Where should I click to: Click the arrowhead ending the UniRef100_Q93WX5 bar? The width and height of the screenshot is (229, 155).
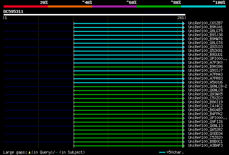(x=184, y=94)
